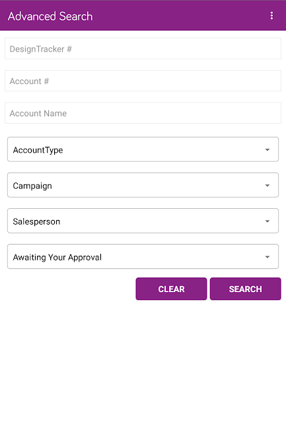Expand the AccountType dropdown
286x423 pixels.
[x=143, y=149]
